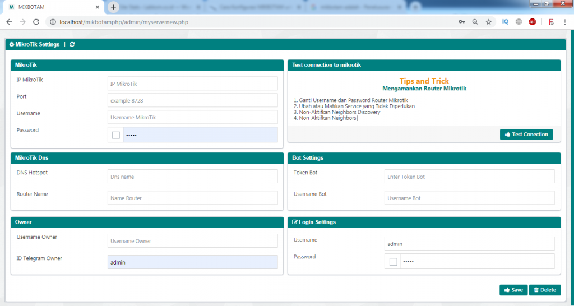The height and width of the screenshot is (306, 574).
Task: Click the Enter Token Bot field
Action: (x=470, y=177)
